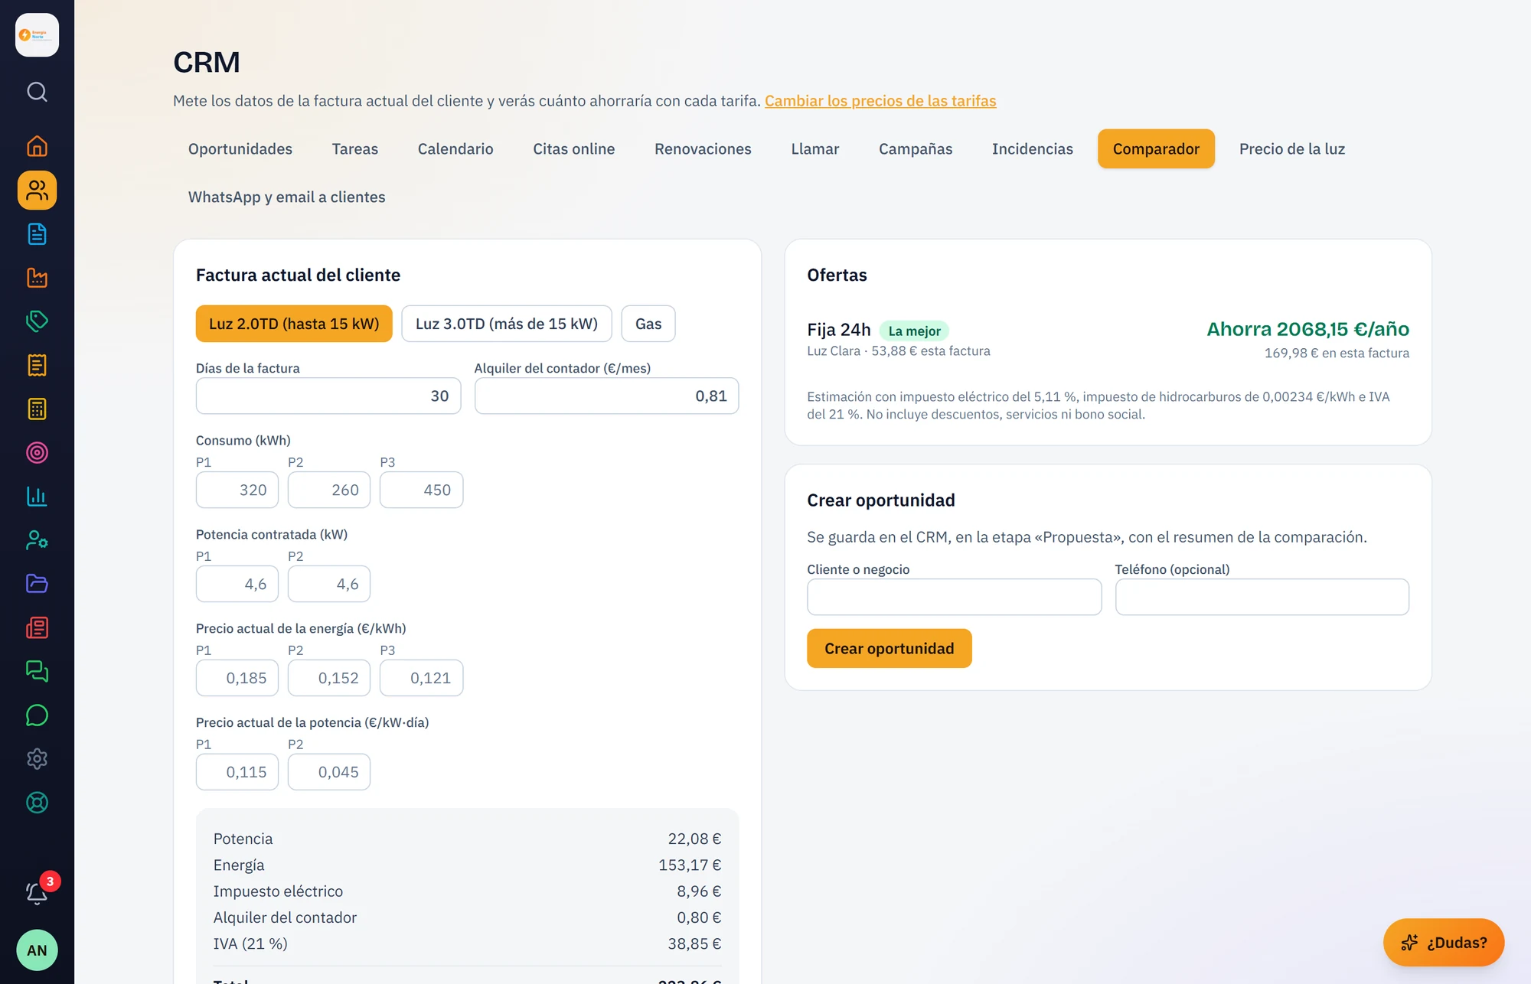This screenshot has height=984, width=1531.
Task: Click the Crear oportunidad button
Action: (x=890, y=649)
